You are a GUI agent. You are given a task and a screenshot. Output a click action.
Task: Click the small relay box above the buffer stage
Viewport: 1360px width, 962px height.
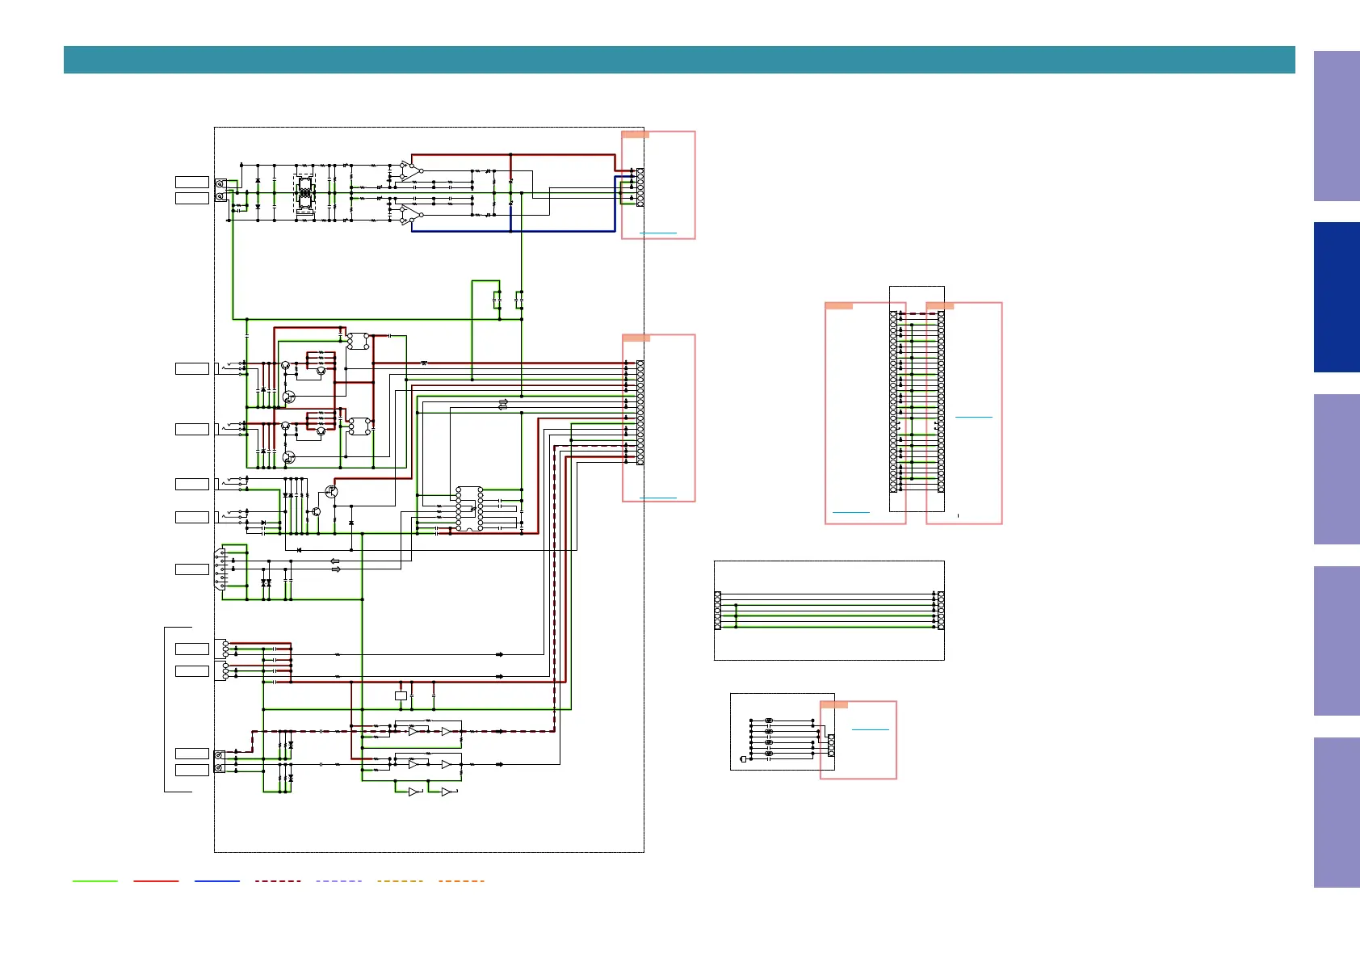point(401,695)
